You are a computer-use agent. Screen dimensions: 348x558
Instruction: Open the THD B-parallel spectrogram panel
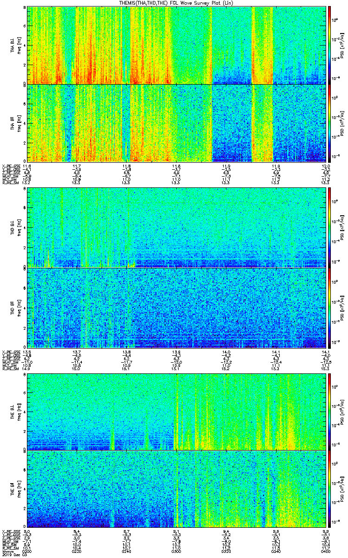(176, 307)
